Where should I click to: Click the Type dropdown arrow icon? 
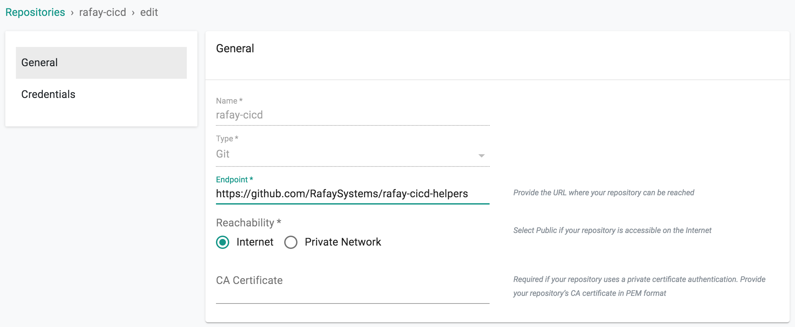point(481,156)
